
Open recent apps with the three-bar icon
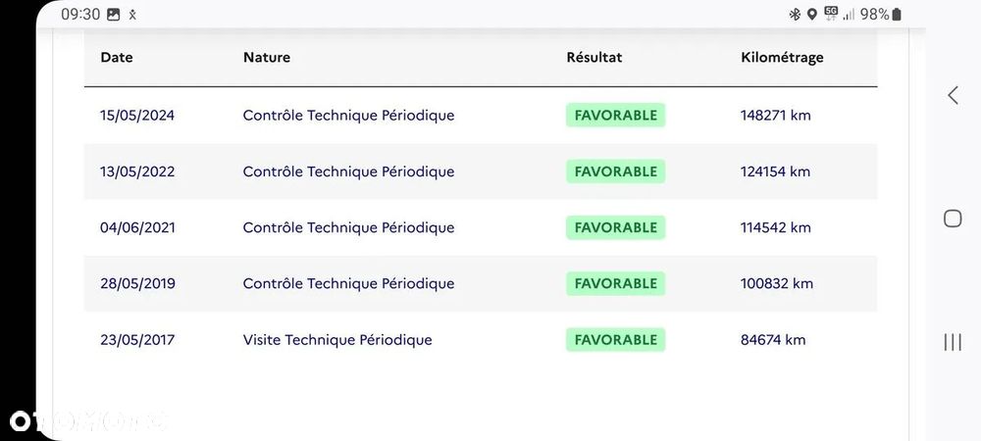click(x=953, y=342)
